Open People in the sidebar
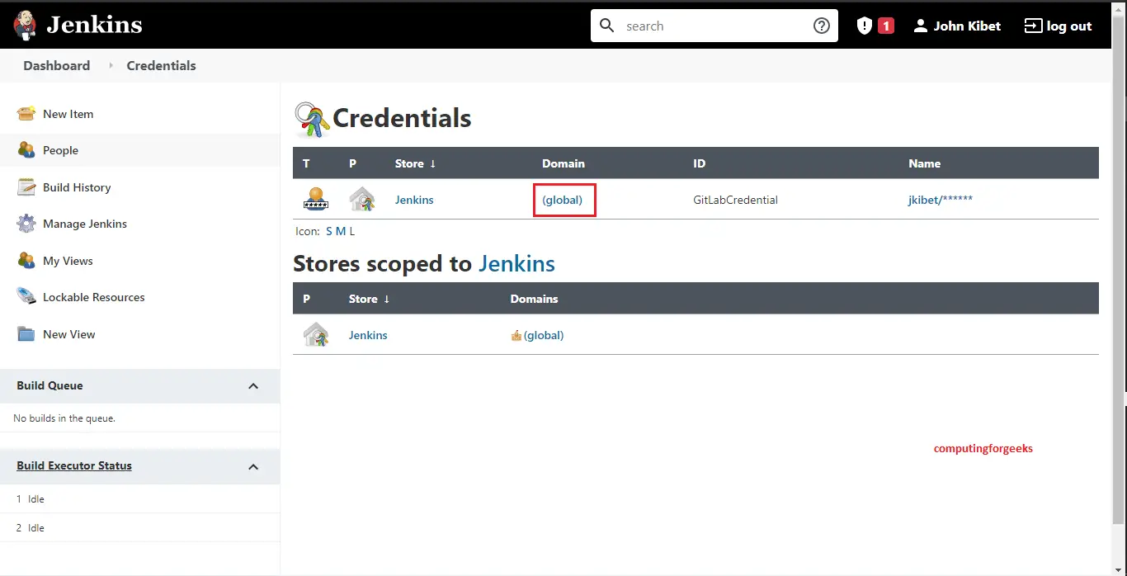The image size is (1127, 576). tap(60, 150)
